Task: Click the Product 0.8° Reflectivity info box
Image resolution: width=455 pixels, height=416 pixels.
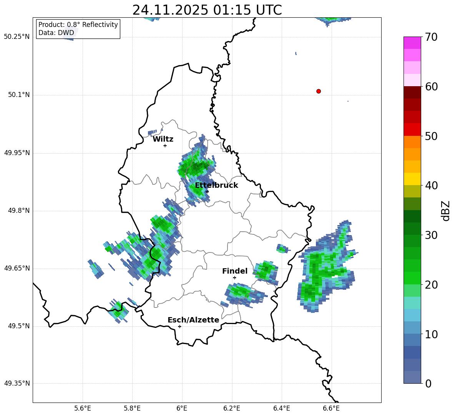Action: 78,28
